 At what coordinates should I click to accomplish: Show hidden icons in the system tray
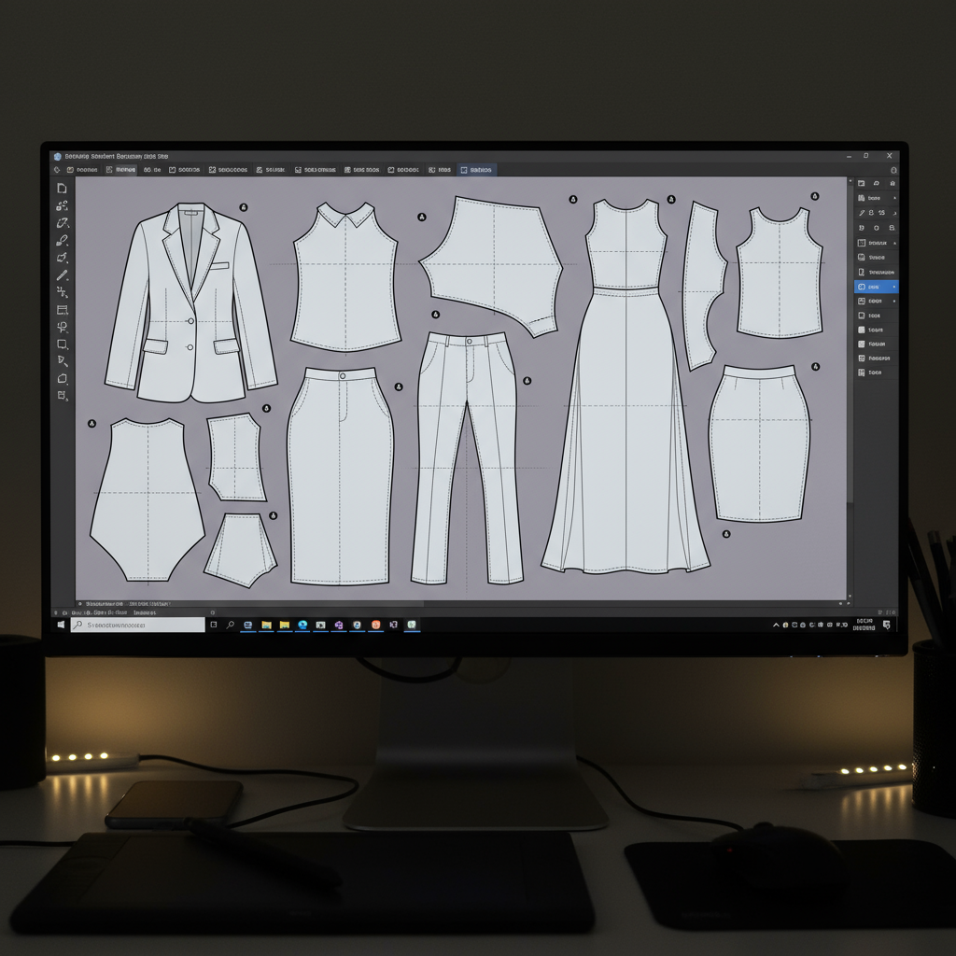[775, 625]
